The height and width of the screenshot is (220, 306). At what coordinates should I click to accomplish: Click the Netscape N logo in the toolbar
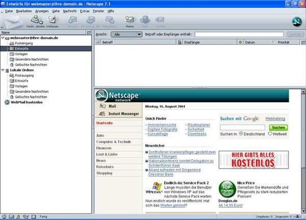tap(297, 22)
